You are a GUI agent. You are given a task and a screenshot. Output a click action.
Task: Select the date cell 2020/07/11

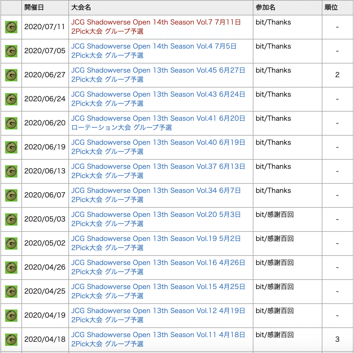point(45,27)
